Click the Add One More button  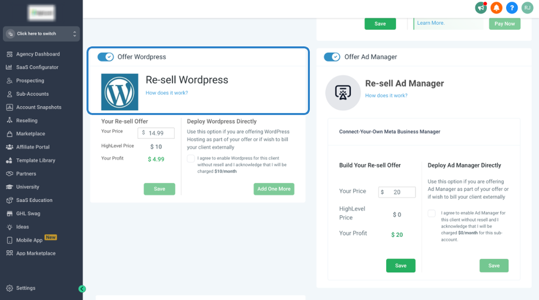coord(274,189)
